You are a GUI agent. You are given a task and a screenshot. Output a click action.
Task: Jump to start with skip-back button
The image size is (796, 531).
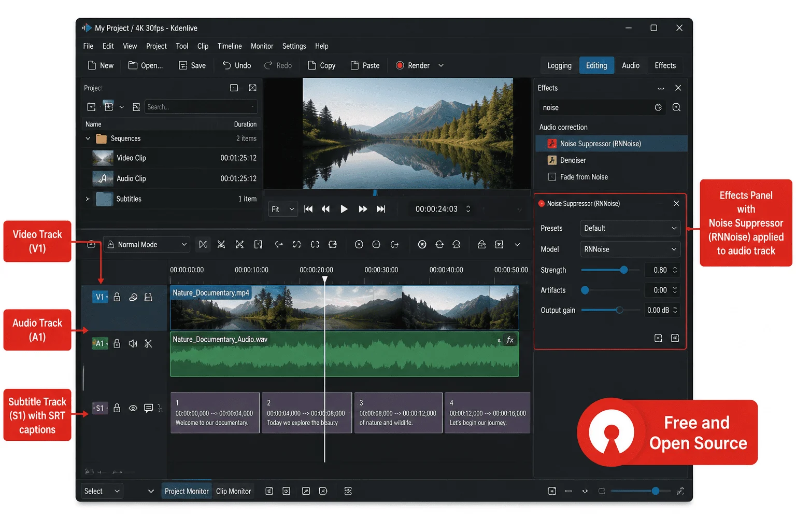308,209
